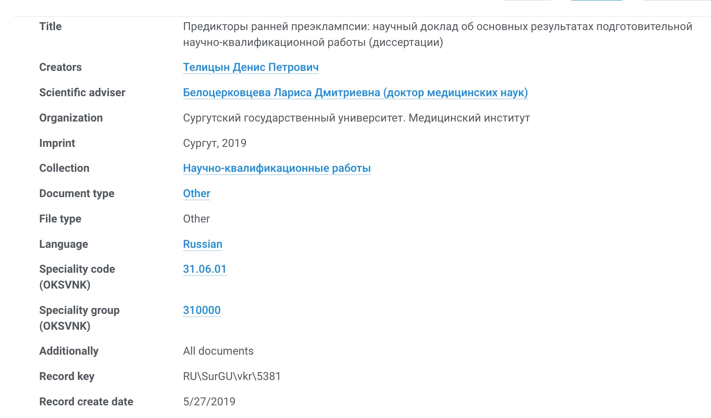Click the 'All documents' value
This screenshot has height=418, width=711.
coord(218,351)
